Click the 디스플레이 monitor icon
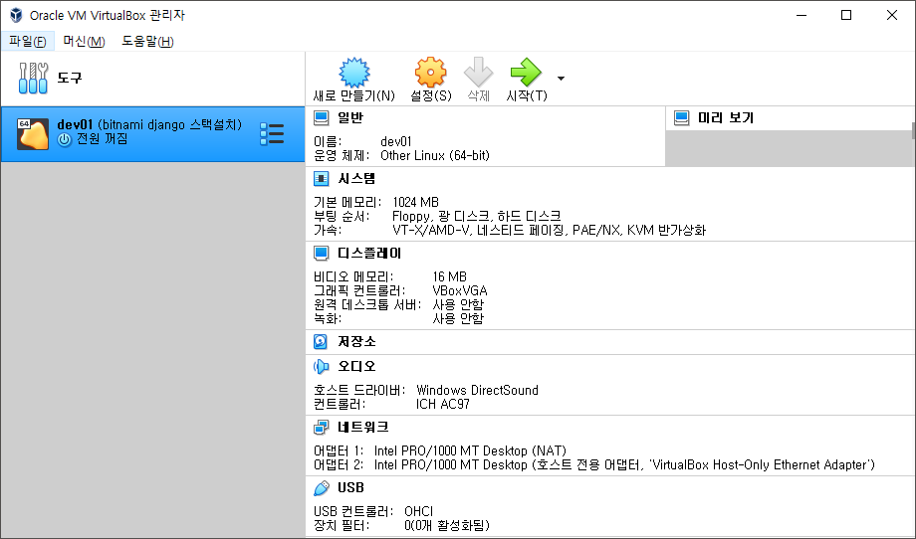The image size is (916, 539). (321, 254)
